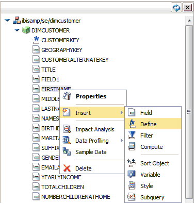195x204 pixels.
Task: Click the scrollbar up arrow
Action: tap(189, 21)
